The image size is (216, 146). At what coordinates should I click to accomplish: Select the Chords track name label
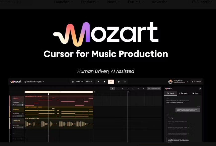pos(16,110)
